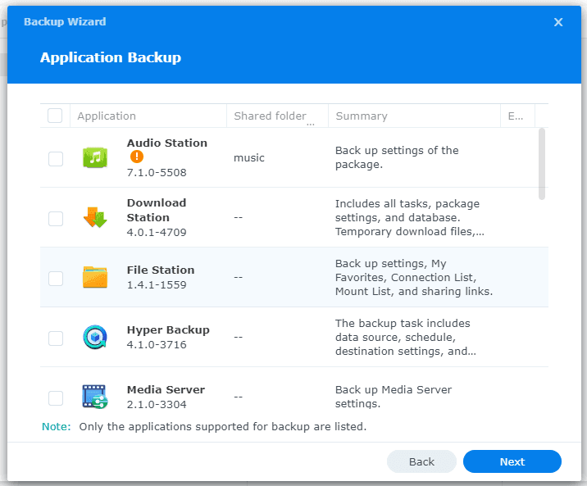This screenshot has height=486, width=587.
Task: Go Back to the previous wizard step
Action: tap(421, 461)
